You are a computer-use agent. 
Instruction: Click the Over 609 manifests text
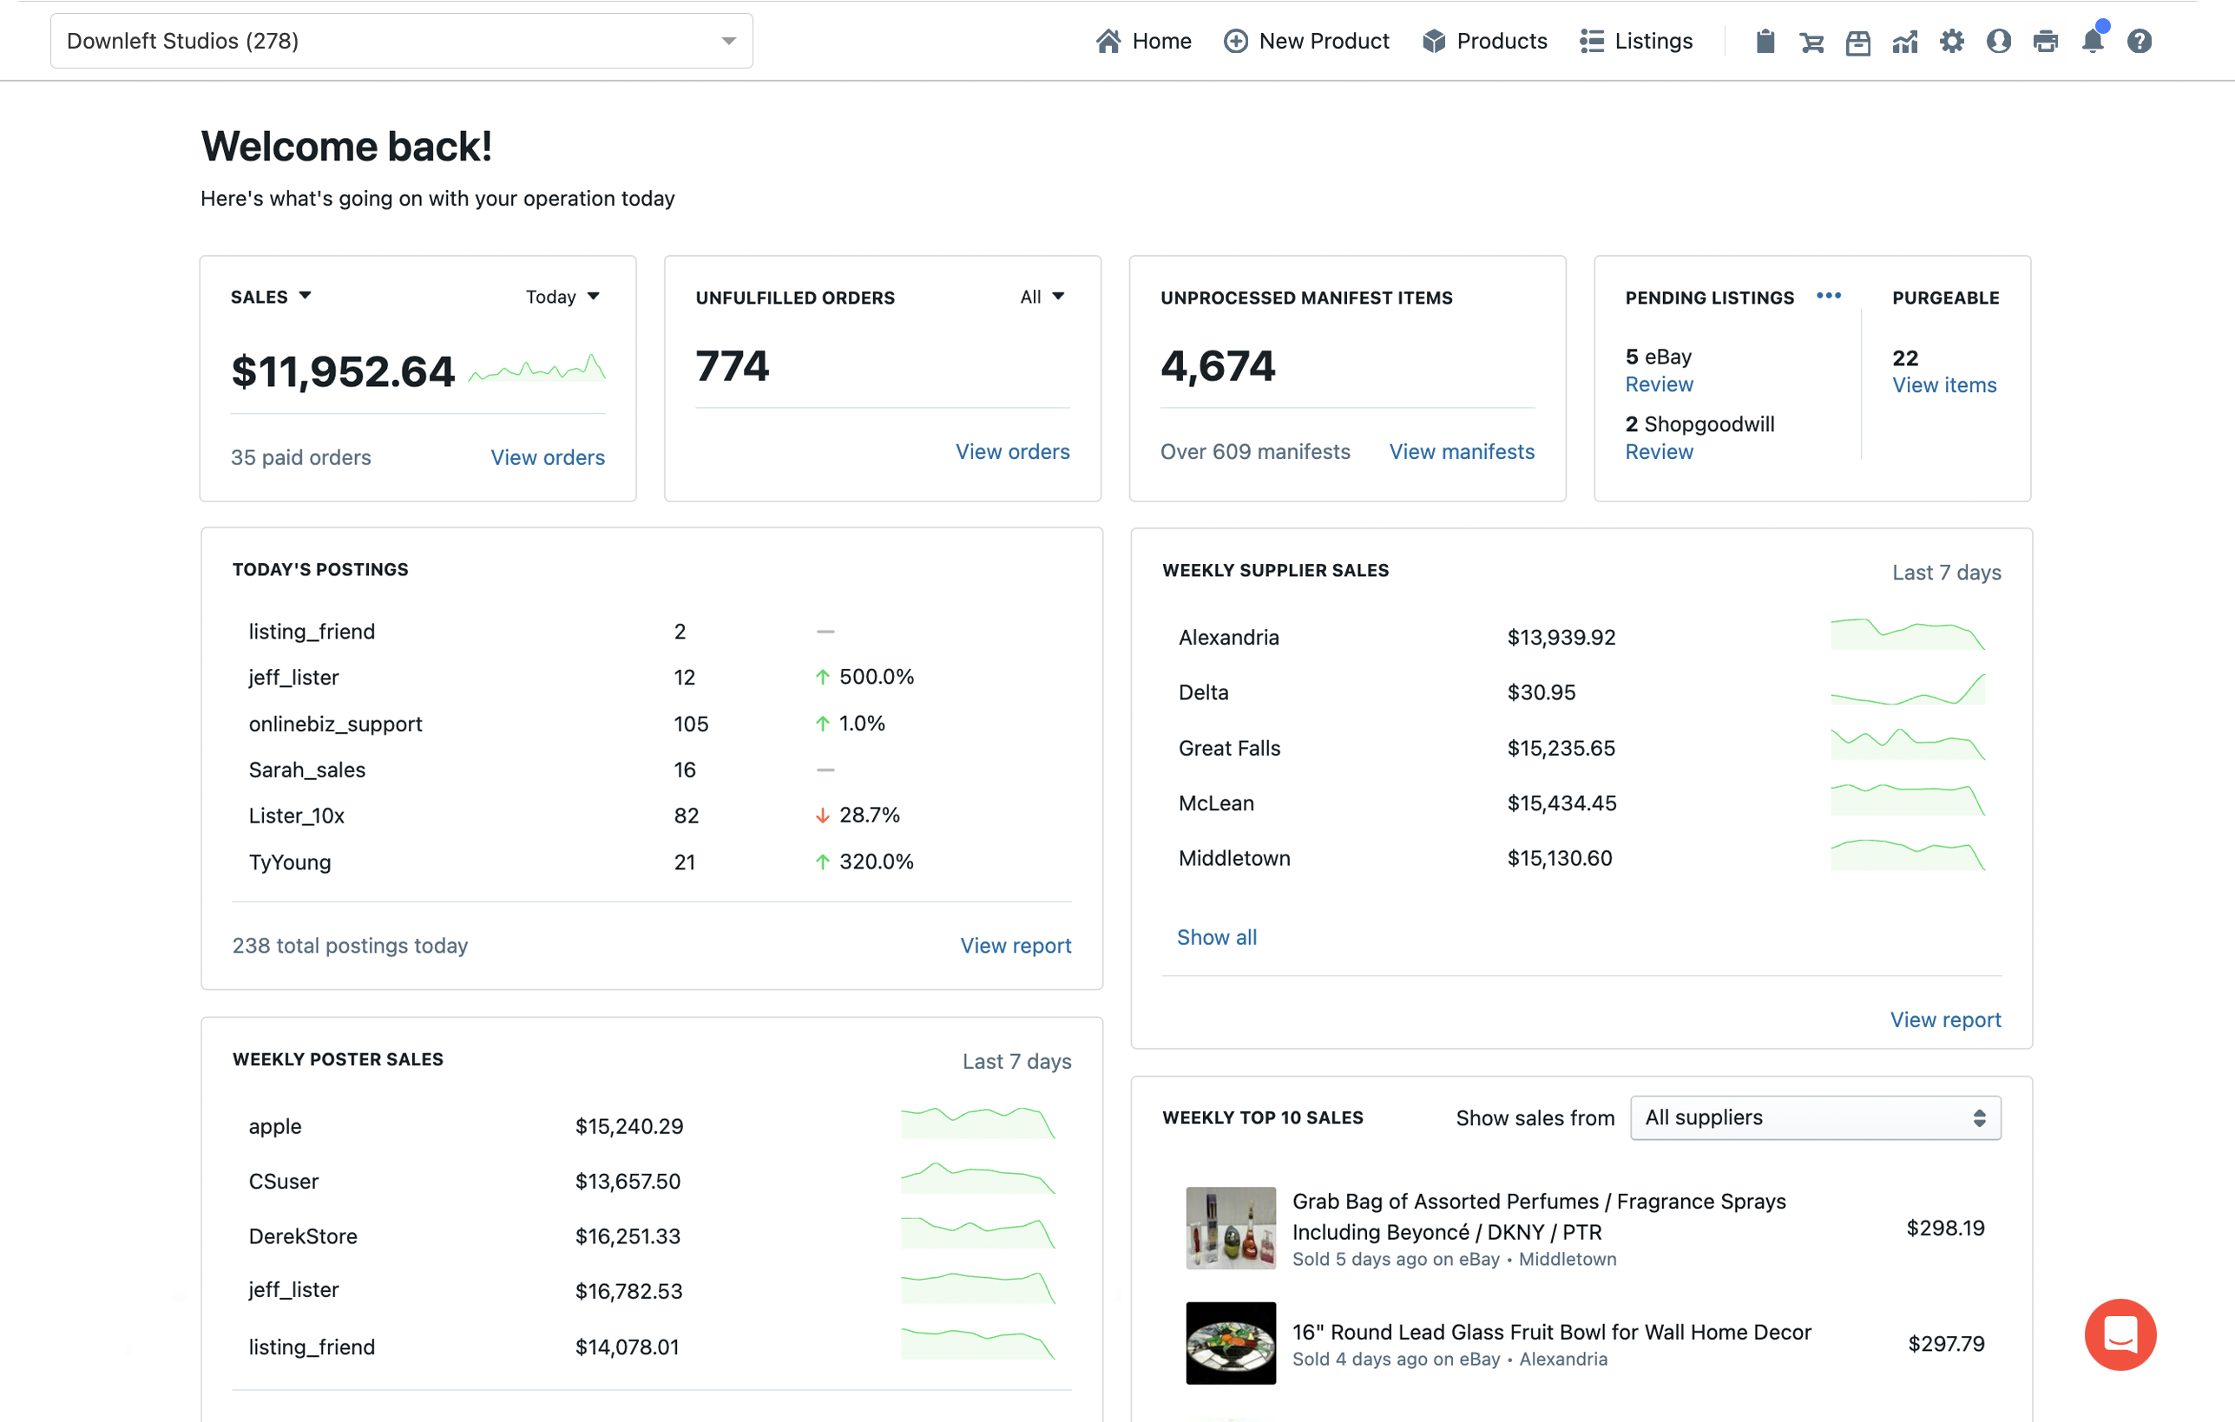1255,452
